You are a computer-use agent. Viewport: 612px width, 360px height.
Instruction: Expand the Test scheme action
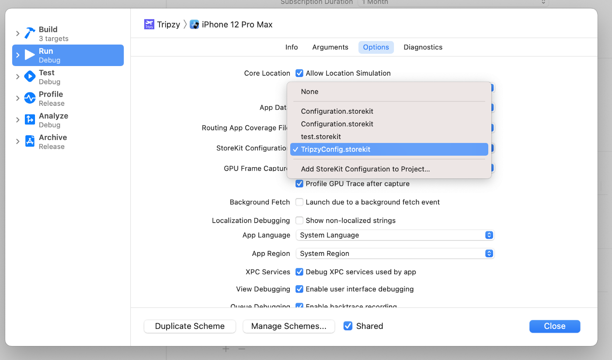17,77
